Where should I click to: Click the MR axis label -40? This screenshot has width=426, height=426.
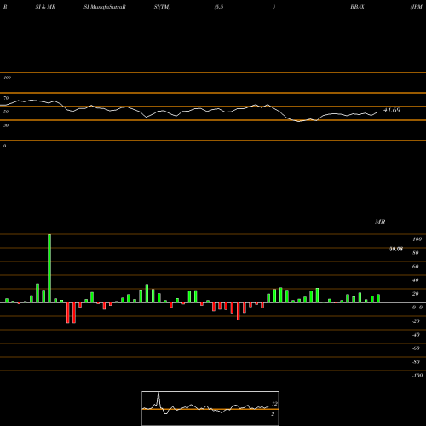pos(416,335)
